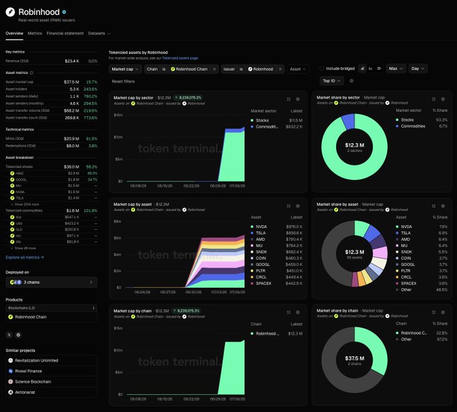Click the PLTR yellow swatch in Market share by asset legend
457x412 pixels.
click(397, 271)
